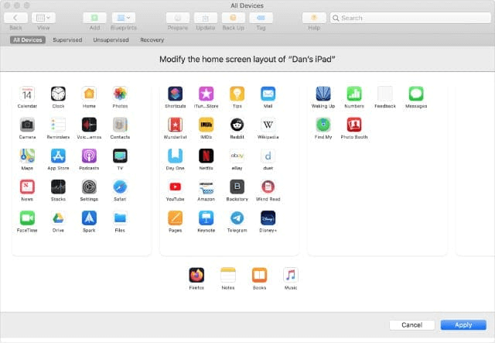This screenshot has width=495, height=343.
Task: Click the Apply button
Action: click(463, 325)
